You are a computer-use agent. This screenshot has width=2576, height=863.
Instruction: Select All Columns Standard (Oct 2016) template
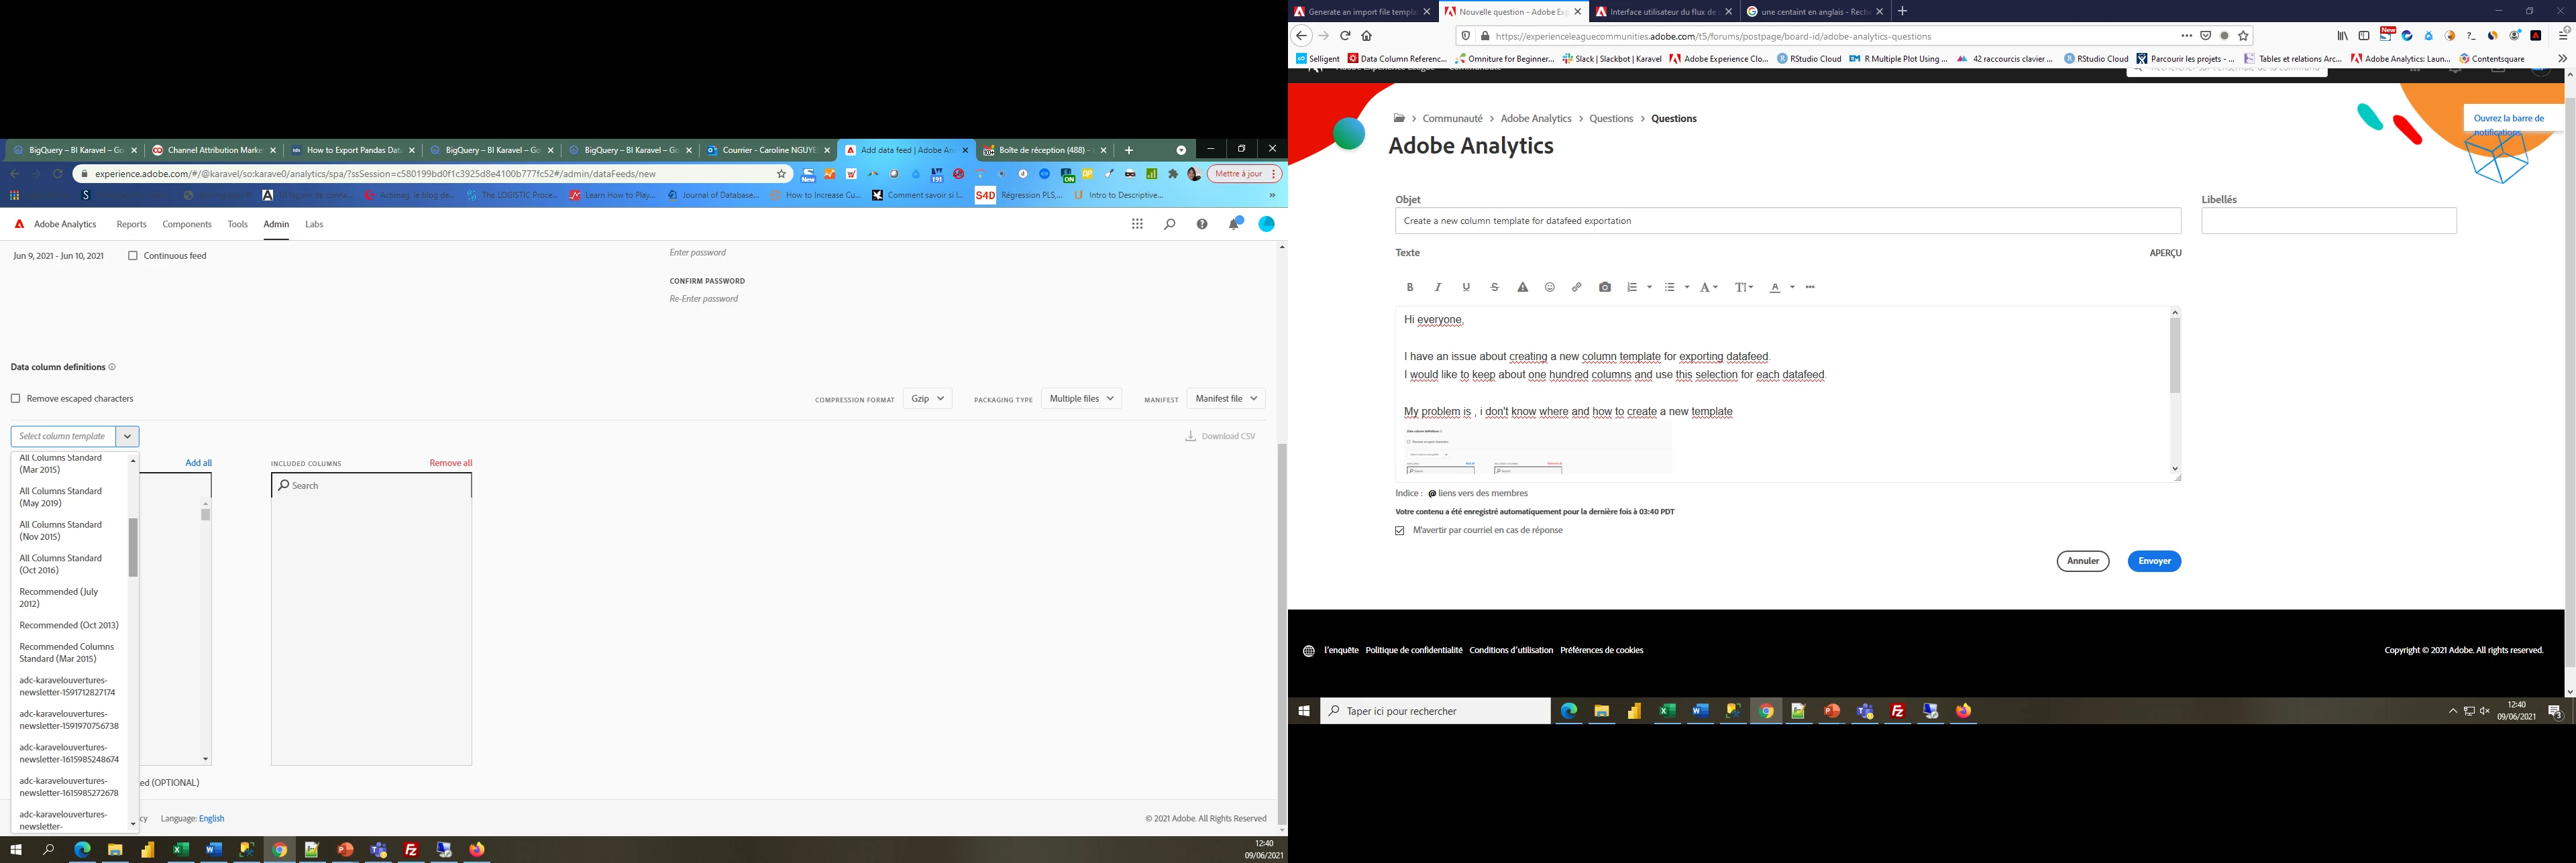point(61,564)
